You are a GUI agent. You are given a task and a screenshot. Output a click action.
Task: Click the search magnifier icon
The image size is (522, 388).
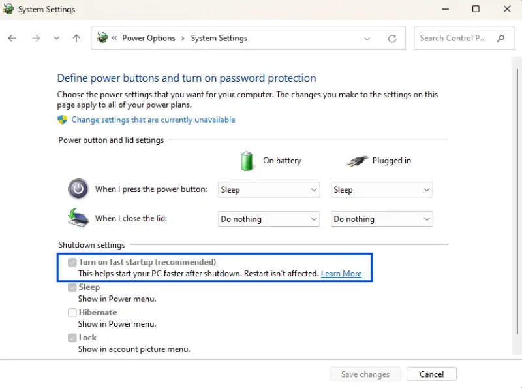tap(500, 38)
